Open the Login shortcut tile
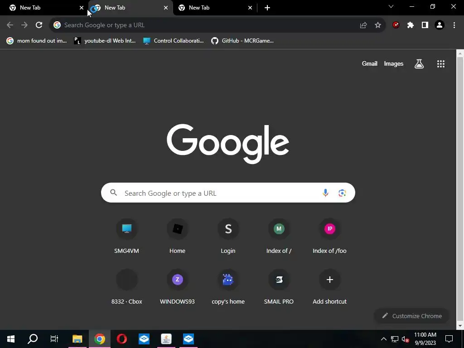Viewport: 464px width, 348px height. click(228, 237)
